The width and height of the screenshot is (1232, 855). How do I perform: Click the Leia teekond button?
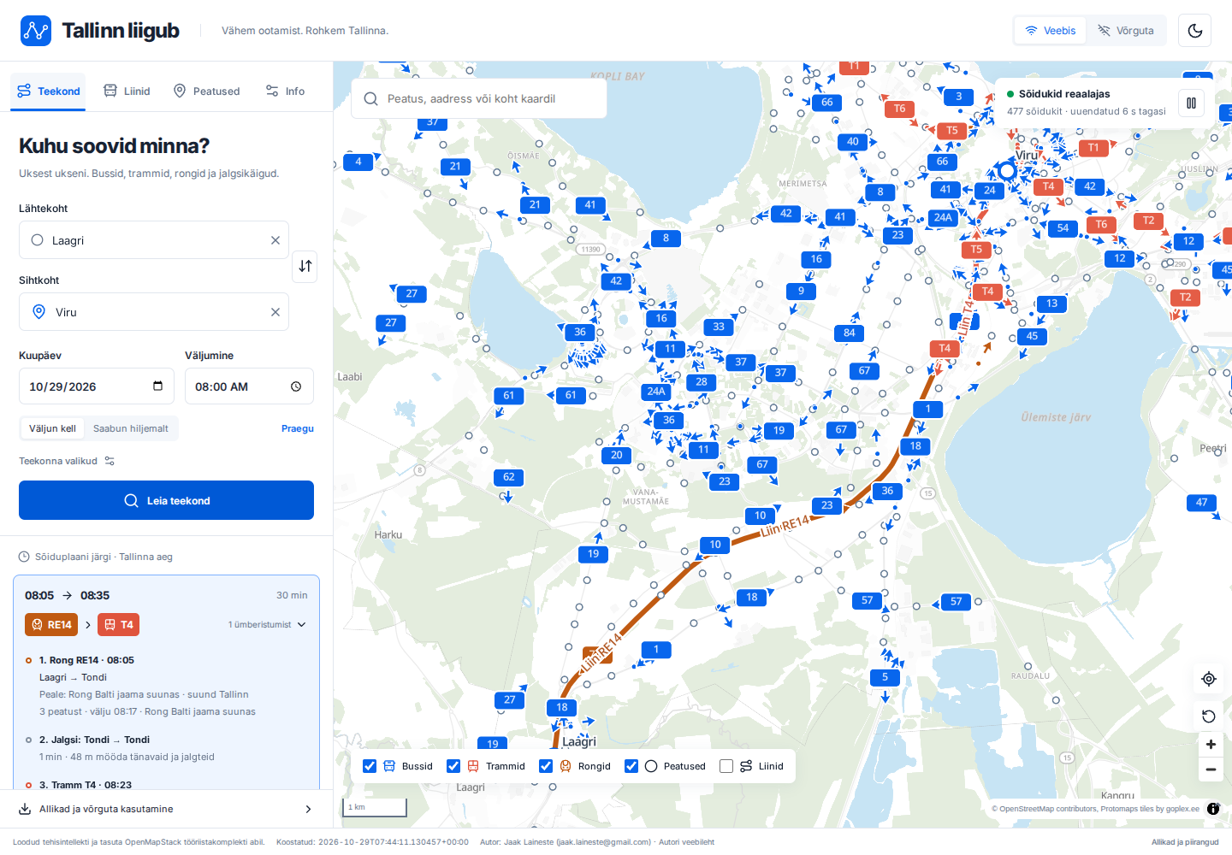(166, 500)
